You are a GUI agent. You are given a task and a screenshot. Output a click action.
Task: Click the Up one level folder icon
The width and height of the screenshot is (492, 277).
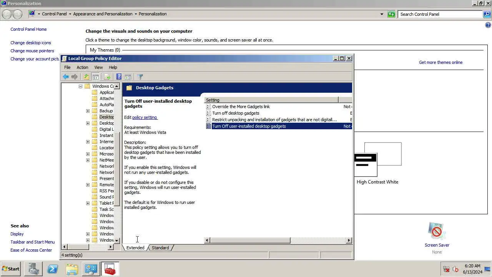(x=86, y=77)
